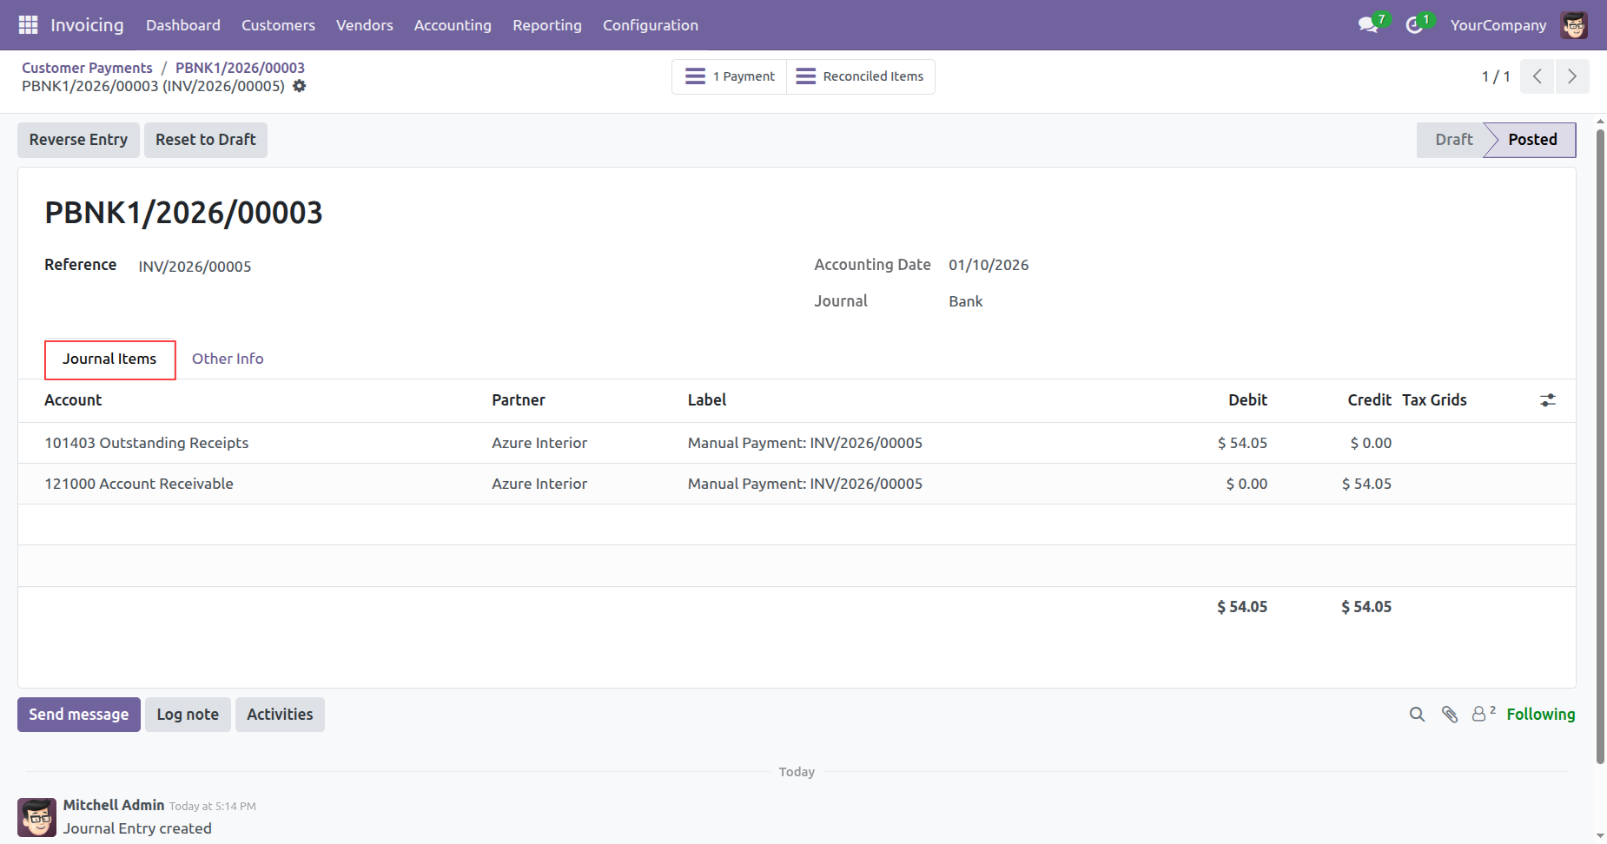Open the apps grid menu icon
This screenshot has height=844, width=1607.
(x=28, y=25)
